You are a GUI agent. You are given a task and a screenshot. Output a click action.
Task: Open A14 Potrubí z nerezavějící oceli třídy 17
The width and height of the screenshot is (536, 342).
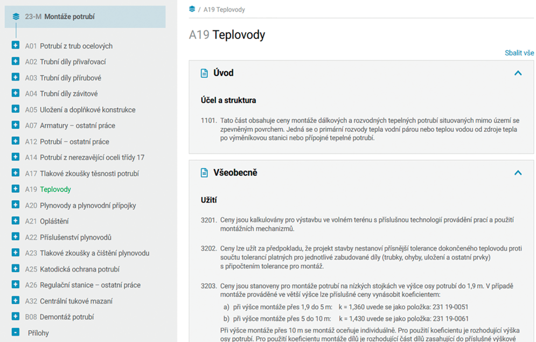pos(85,157)
